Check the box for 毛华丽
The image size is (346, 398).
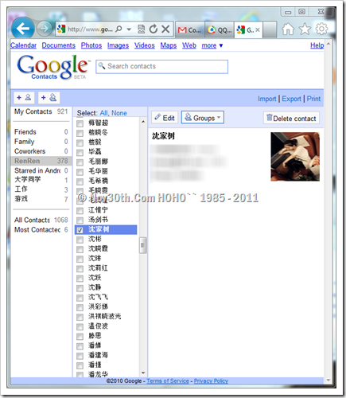pyautogui.click(x=80, y=172)
